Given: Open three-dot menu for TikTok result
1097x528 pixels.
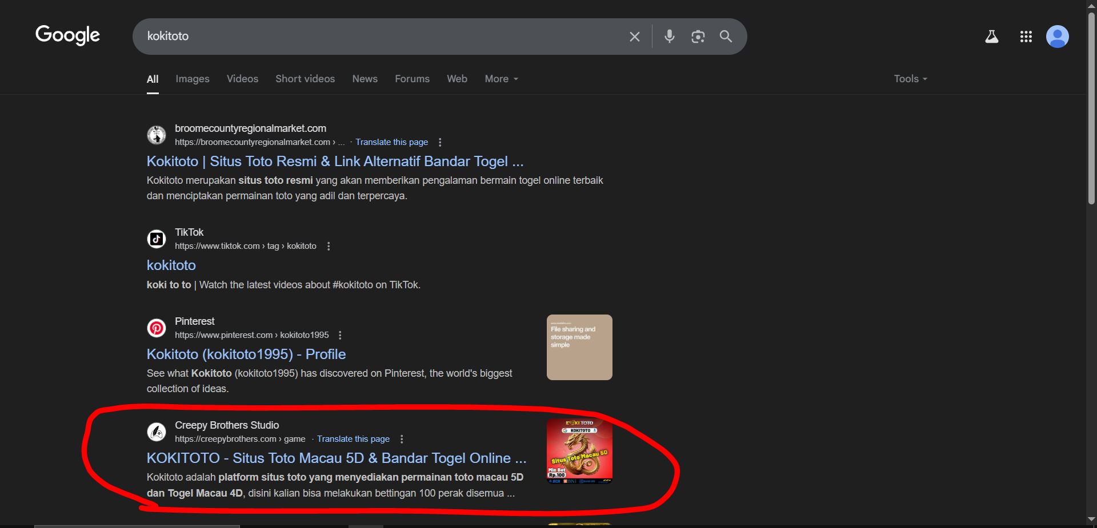Looking at the screenshot, I should pyautogui.click(x=329, y=246).
